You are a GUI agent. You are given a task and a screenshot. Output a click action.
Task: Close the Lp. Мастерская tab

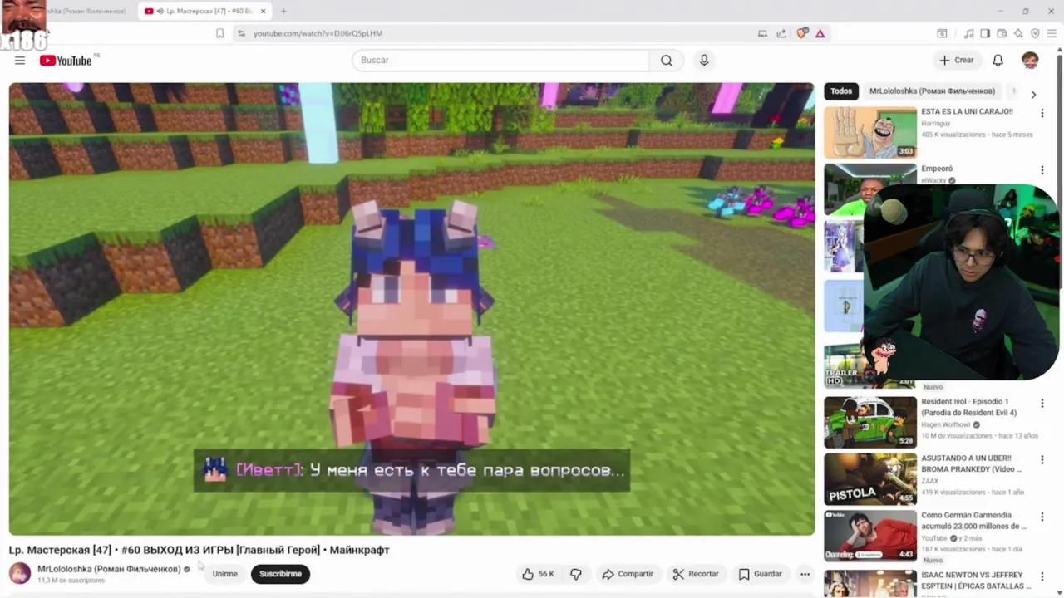(264, 11)
